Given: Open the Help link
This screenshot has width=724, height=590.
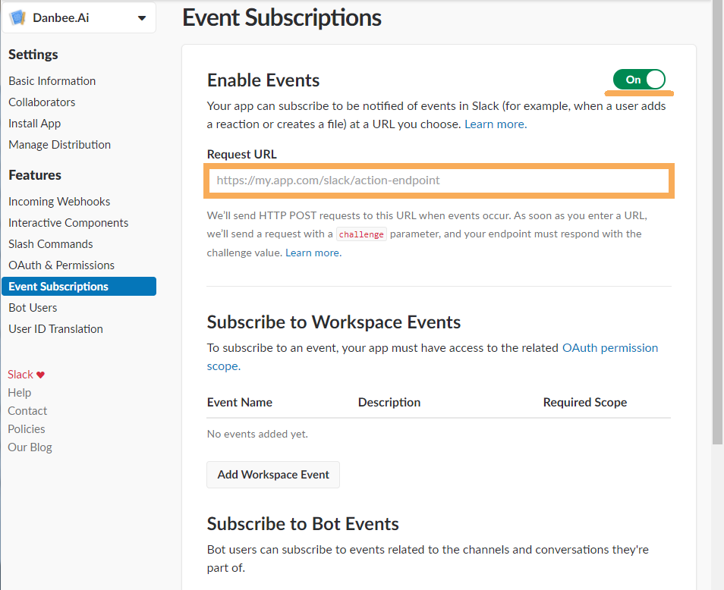Looking at the screenshot, I should pyautogui.click(x=20, y=393).
